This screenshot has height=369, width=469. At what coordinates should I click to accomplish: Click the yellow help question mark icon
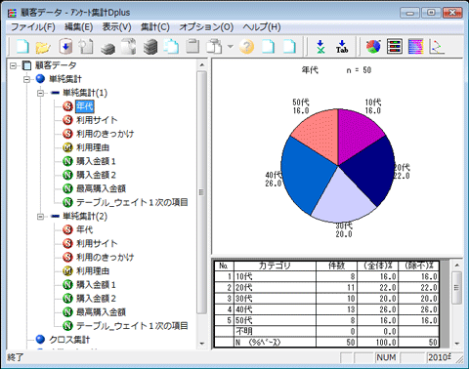(246, 47)
